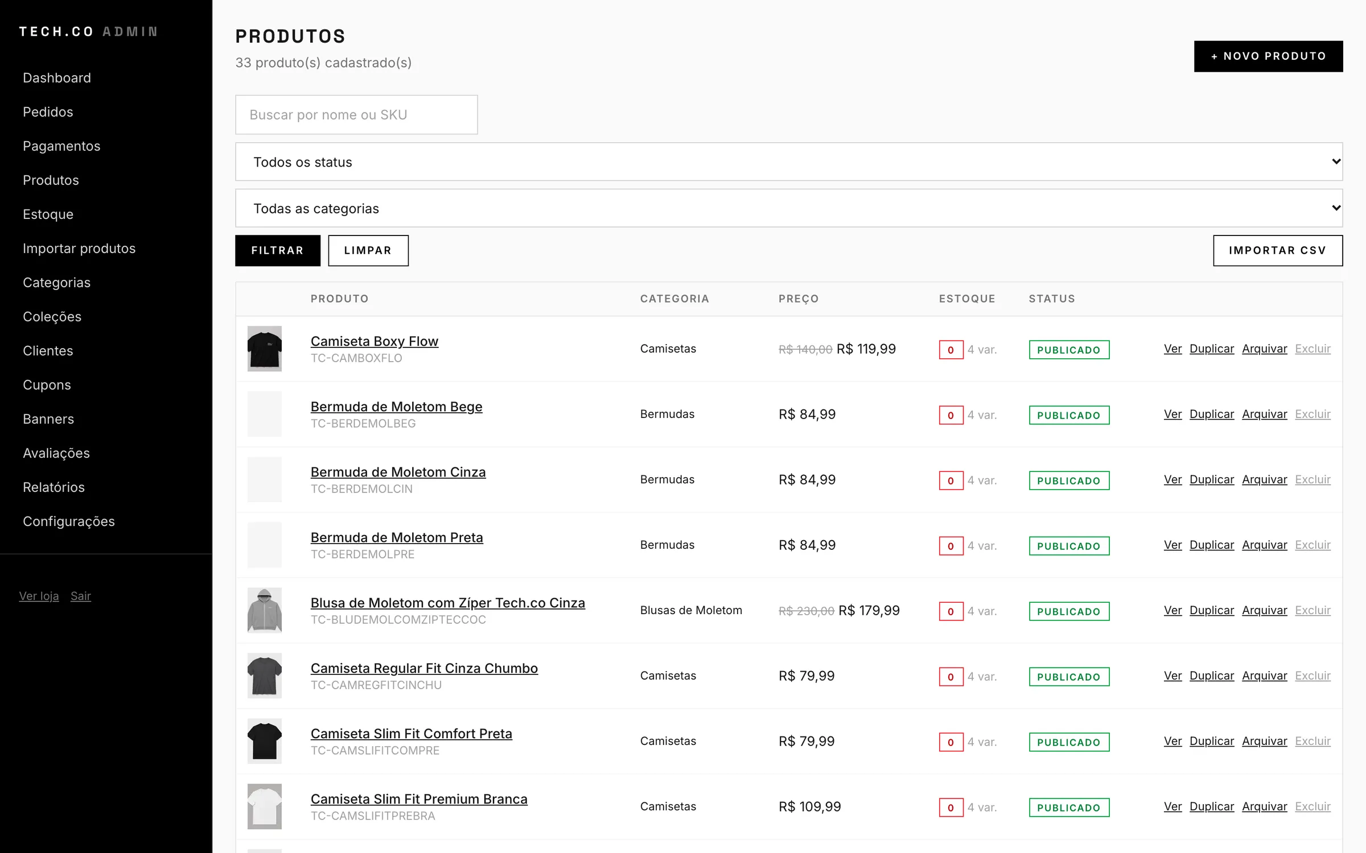This screenshot has width=1366, height=853.
Task: Click Ver for Camiseta Regular Fit Cinza Chumbo
Action: (x=1172, y=676)
